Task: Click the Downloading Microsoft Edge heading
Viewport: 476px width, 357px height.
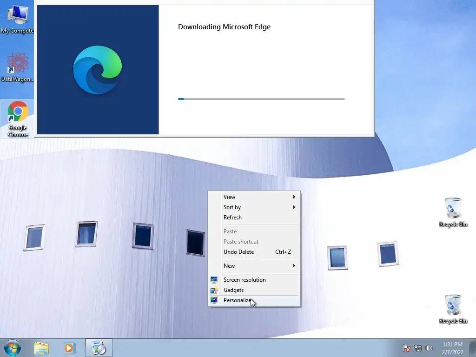Action: (224, 27)
